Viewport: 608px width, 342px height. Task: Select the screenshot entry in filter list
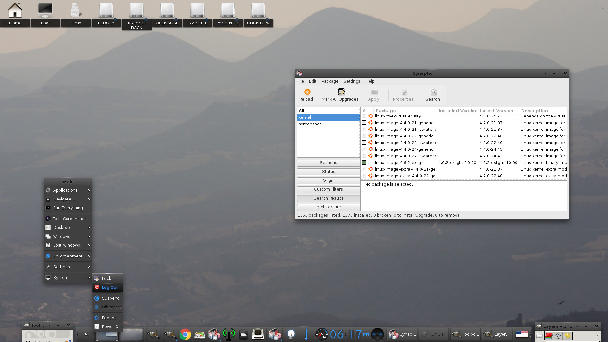[310, 124]
